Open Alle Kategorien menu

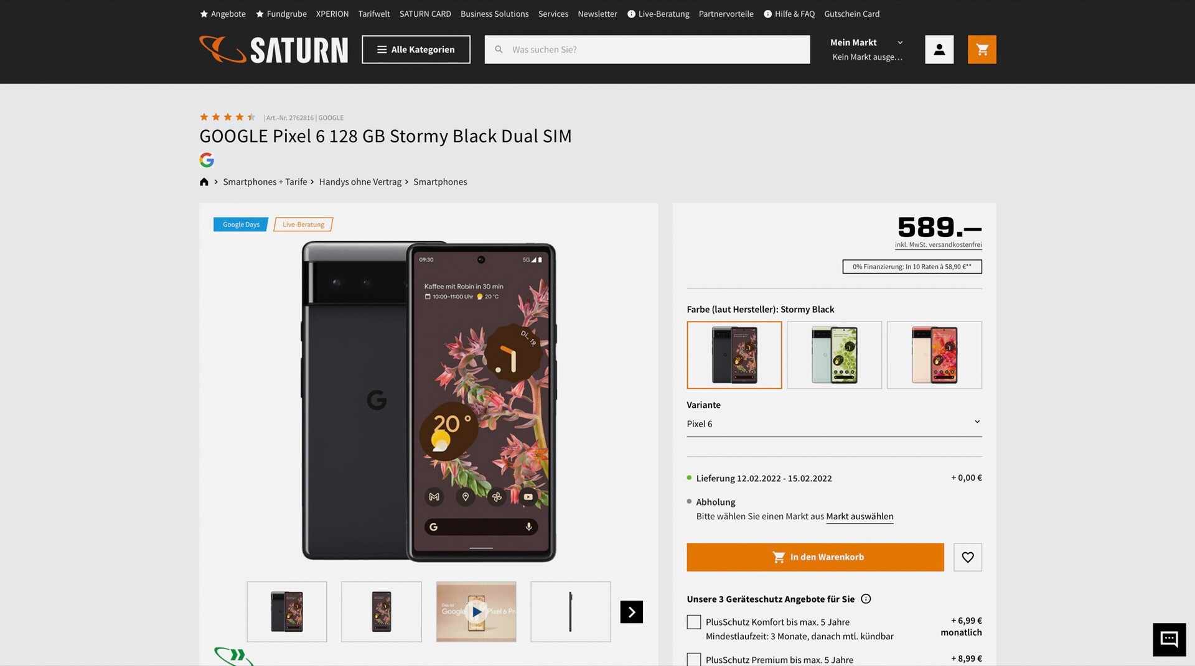click(416, 49)
